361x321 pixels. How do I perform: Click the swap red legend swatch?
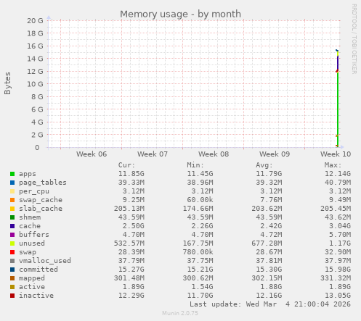12,252
